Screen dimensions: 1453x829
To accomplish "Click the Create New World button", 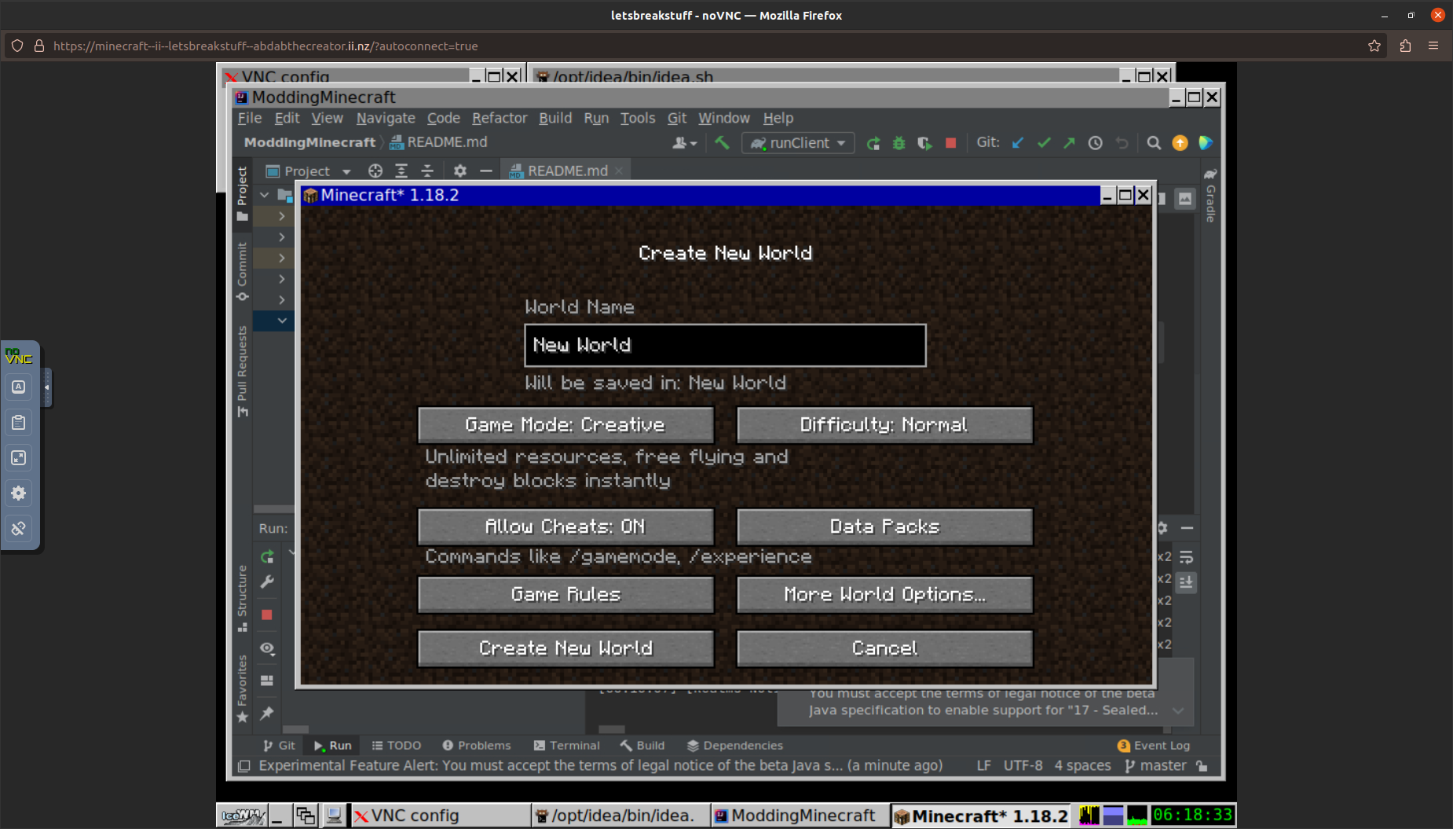I will (x=565, y=648).
